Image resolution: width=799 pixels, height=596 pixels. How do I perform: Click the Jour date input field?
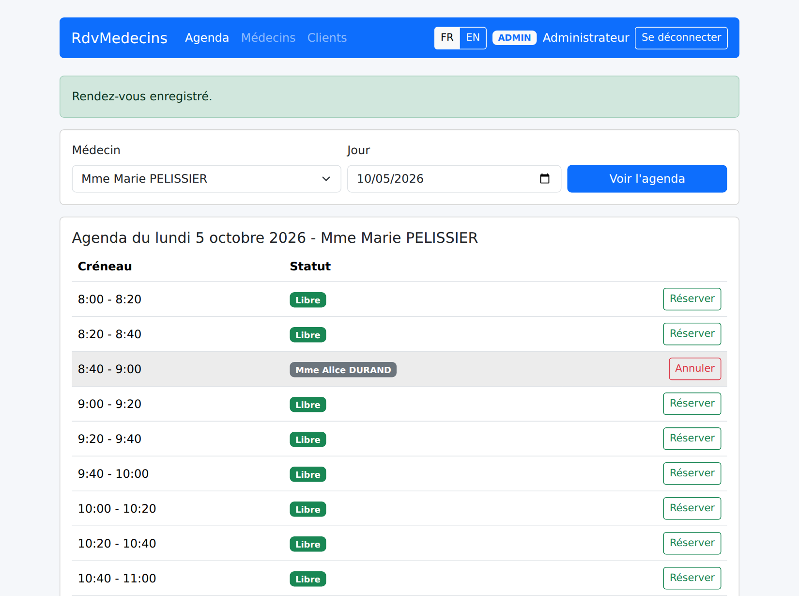(454, 179)
